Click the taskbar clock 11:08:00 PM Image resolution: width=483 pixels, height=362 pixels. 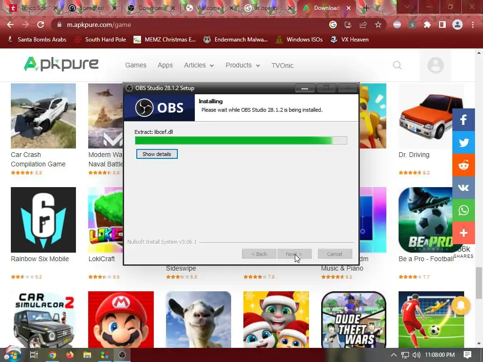(x=440, y=355)
